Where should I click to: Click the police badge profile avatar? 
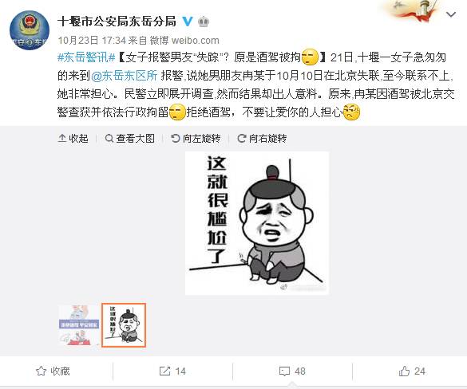(30, 30)
